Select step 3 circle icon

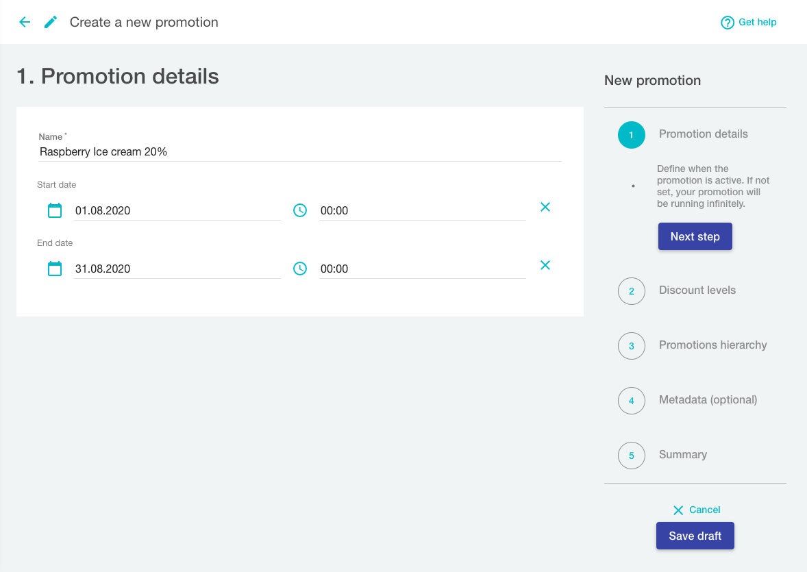coord(632,346)
